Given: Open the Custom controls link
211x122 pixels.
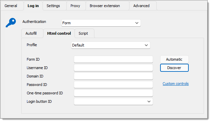Looking at the screenshot, I should [x=176, y=84].
